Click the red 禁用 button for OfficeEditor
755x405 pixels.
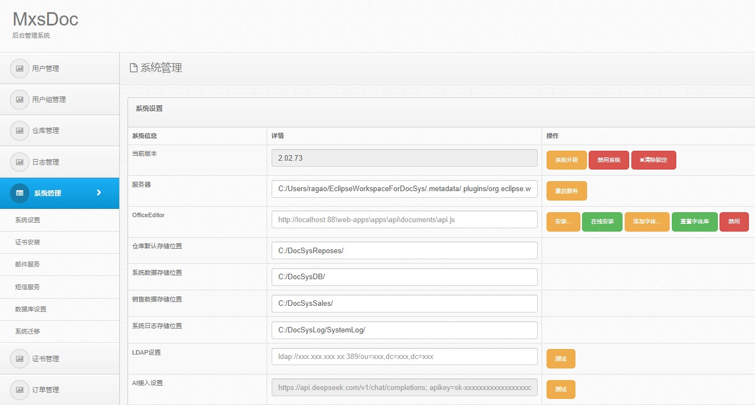coord(734,222)
